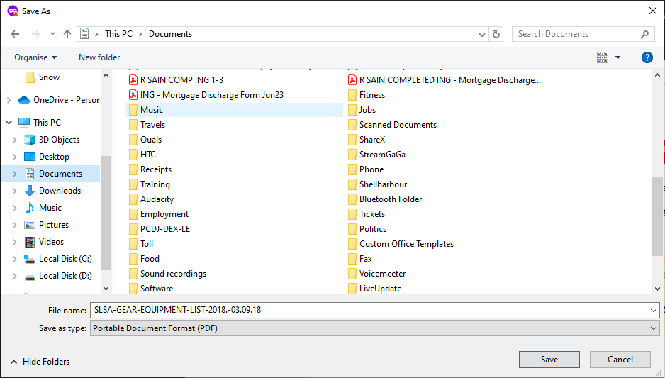The image size is (665, 378).
Task: Refresh the Documents folder view
Action: (496, 34)
